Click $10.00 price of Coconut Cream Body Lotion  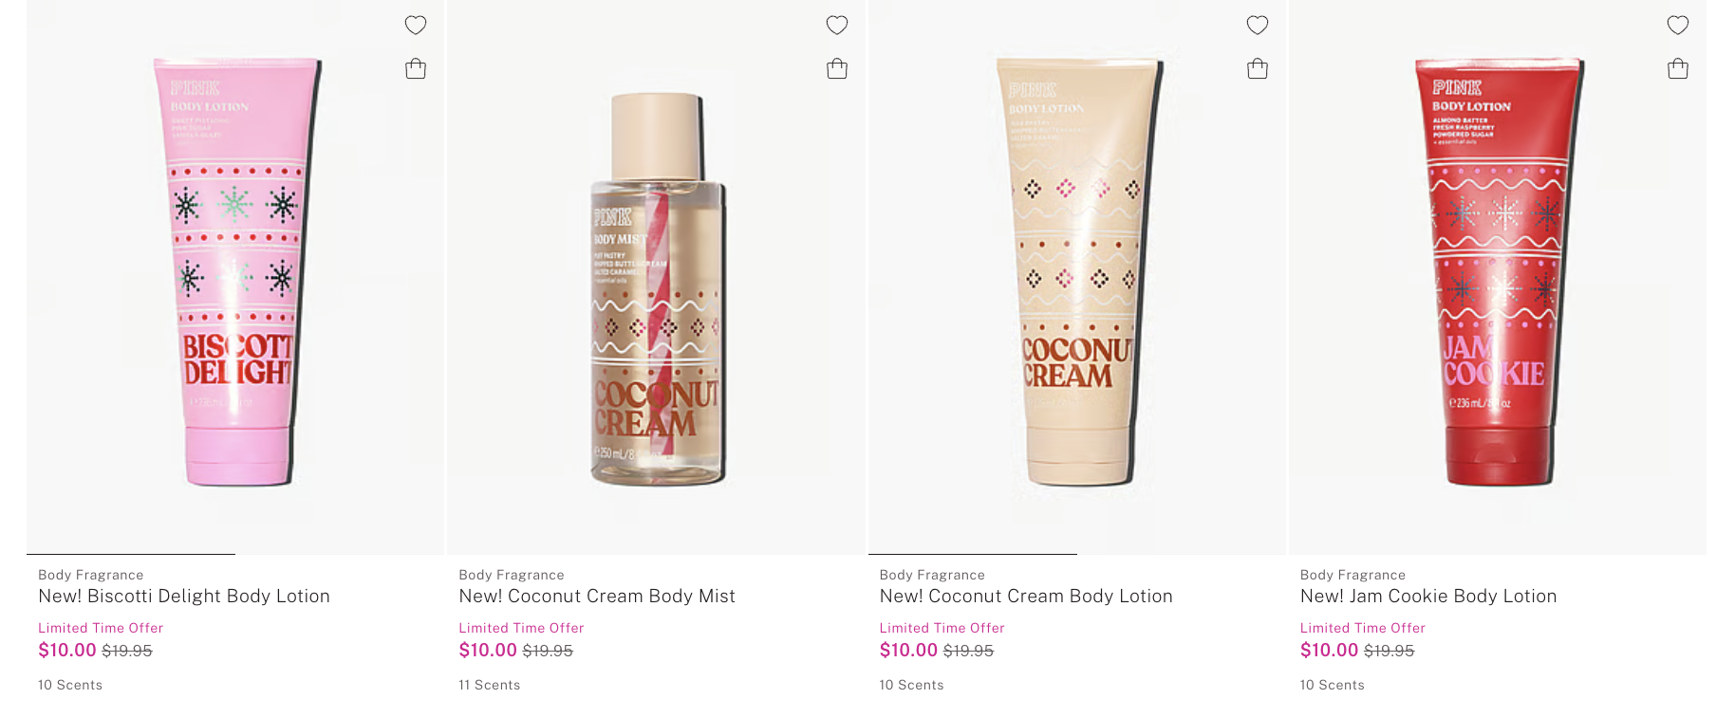click(x=908, y=651)
